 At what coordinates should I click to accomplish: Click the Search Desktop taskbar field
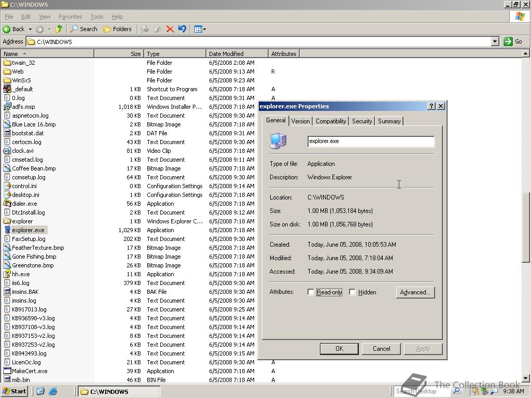point(423,391)
